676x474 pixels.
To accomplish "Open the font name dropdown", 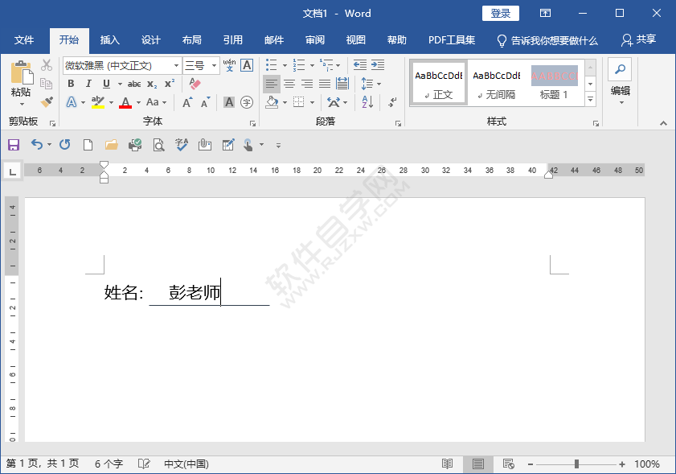I will pos(176,66).
